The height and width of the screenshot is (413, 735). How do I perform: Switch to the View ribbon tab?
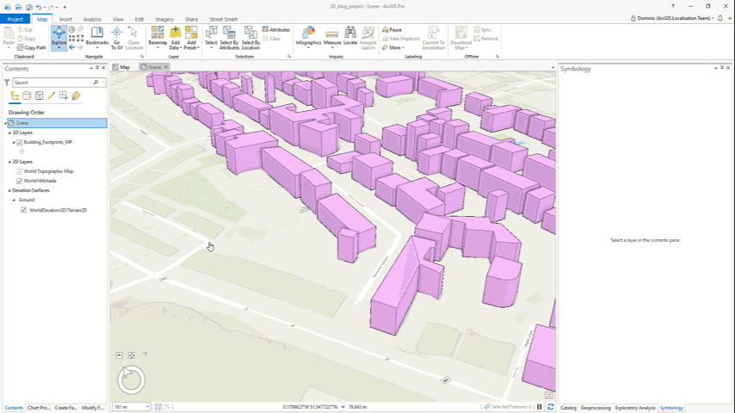click(x=118, y=19)
